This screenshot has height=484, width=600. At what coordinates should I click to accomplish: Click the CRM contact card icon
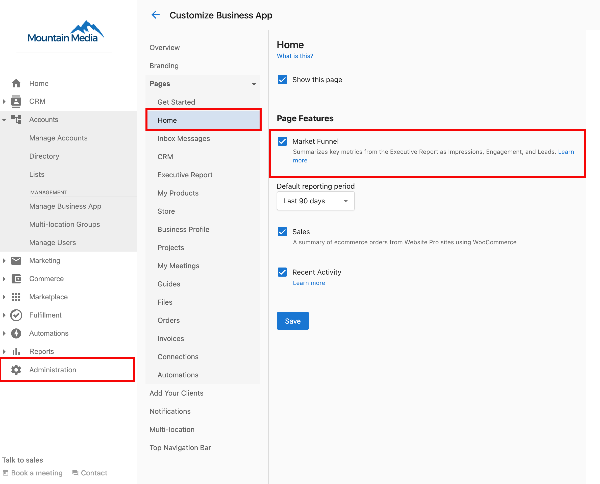(x=16, y=102)
